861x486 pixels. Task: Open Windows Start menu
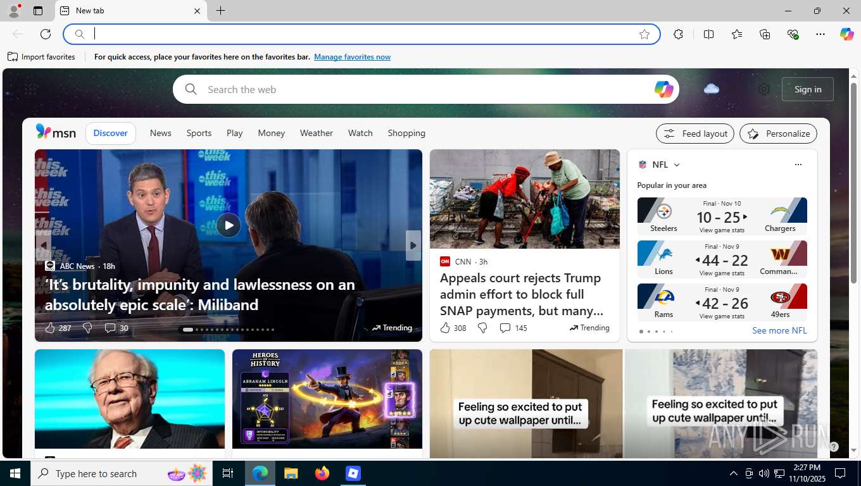(15, 473)
